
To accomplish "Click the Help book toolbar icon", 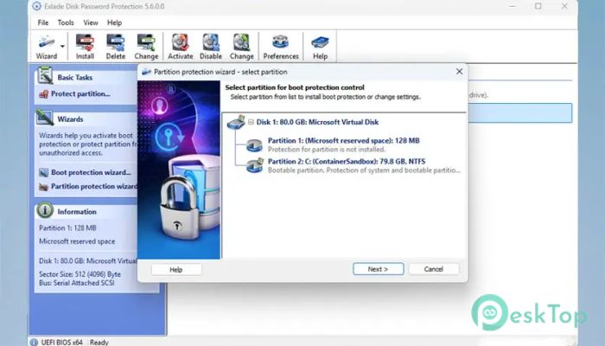I will pos(320,47).
